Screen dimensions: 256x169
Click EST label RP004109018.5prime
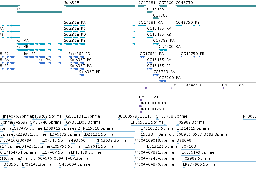coord(154,140)
